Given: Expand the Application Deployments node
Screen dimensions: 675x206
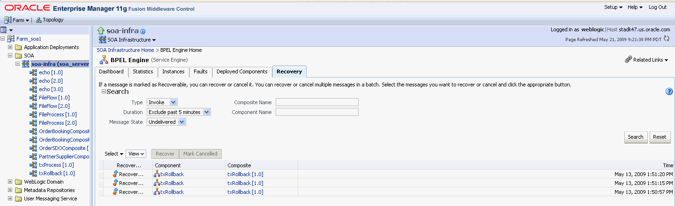Looking at the screenshot, I should tap(10, 47).
